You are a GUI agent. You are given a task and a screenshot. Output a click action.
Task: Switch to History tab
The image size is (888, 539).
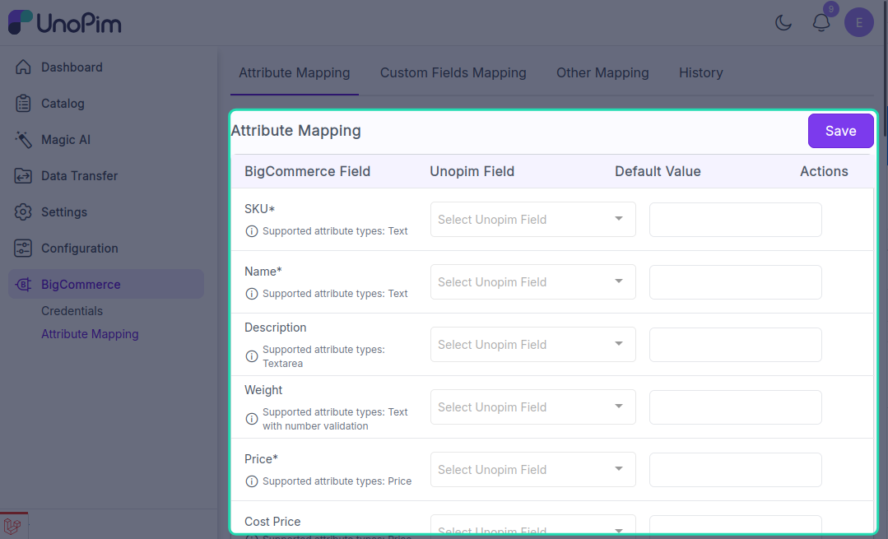click(701, 72)
